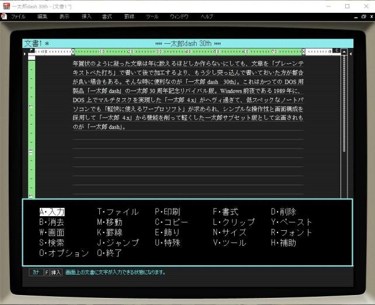Click the tab marker at ruler start
The height and width of the screenshot is (305, 375).
click(x=32, y=50)
